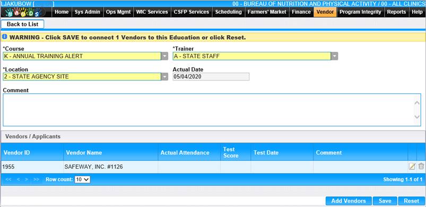The image size is (426, 207).
Task: Sort by Vendor ID column header
Action: tap(32, 152)
